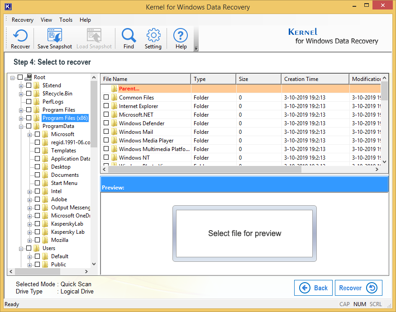The image size is (396, 312).
Task: Sort by Creation Time column header
Action: pyautogui.click(x=315, y=79)
